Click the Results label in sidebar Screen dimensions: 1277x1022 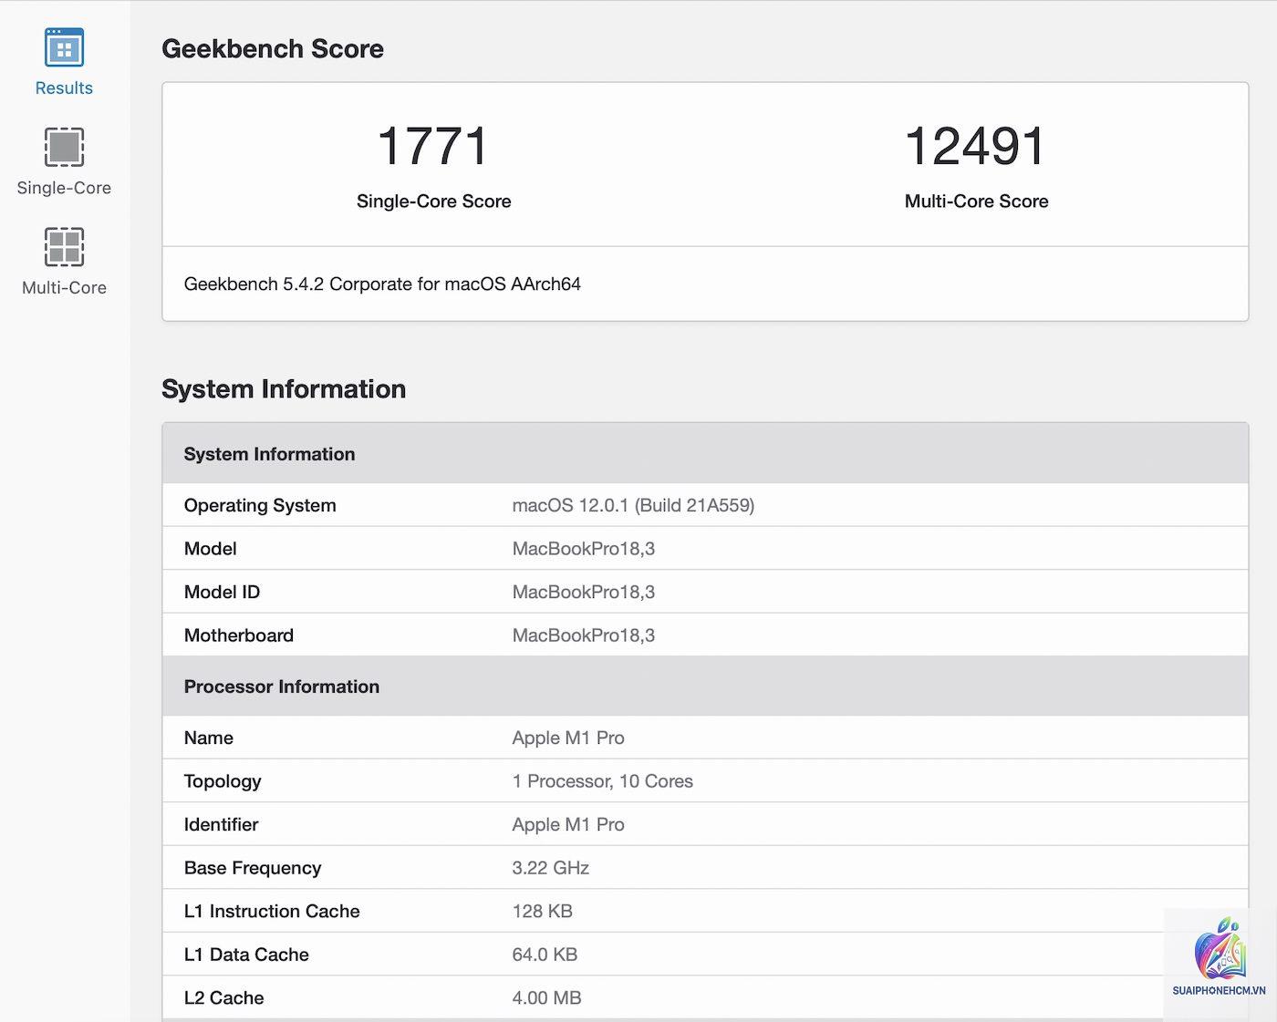click(64, 88)
